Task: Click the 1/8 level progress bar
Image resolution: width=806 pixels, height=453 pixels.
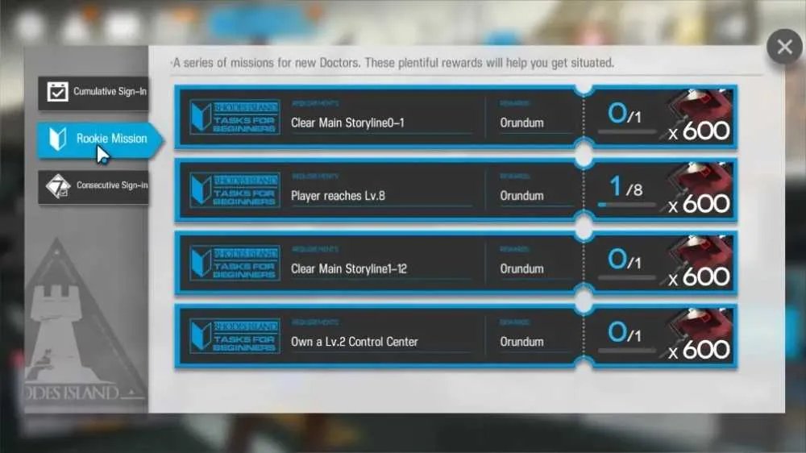Action: tap(627, 206)
